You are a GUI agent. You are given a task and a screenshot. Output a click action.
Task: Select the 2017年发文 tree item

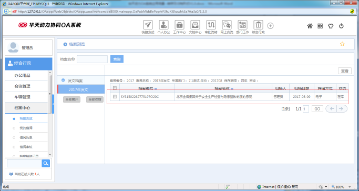point(81,89)
